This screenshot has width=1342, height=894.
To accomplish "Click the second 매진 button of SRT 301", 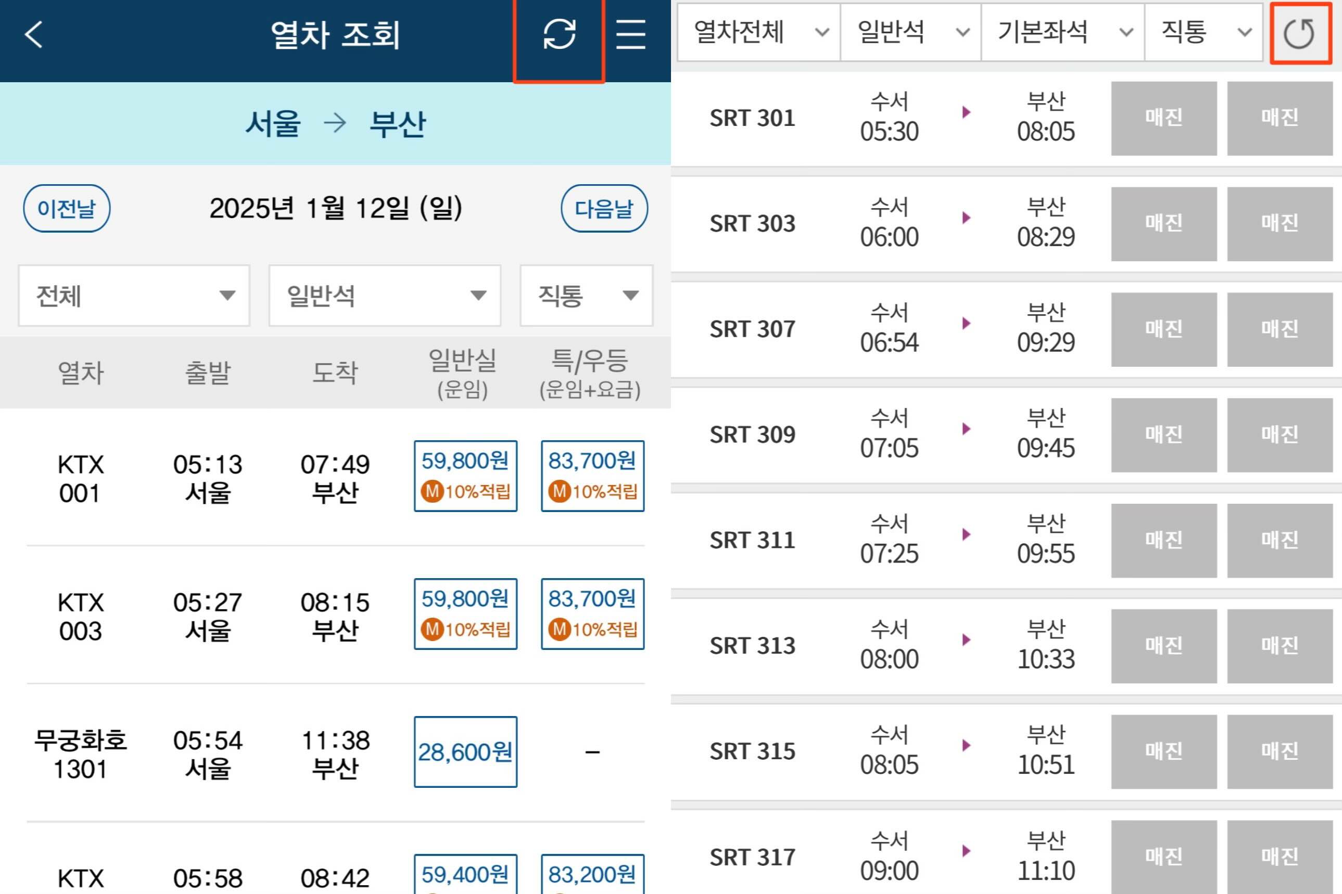I will [x=1280, y=119].
